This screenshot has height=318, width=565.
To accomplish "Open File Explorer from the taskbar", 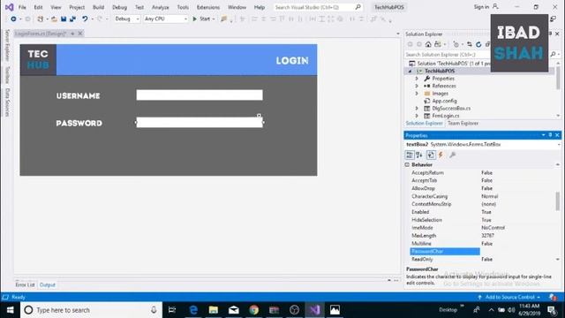I will point(214,310).
